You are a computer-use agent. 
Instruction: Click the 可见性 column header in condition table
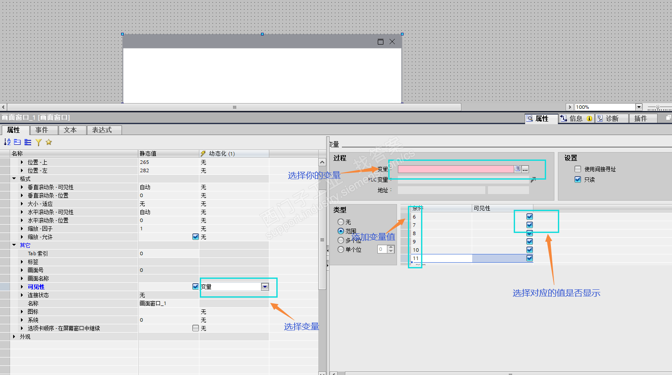502,208
